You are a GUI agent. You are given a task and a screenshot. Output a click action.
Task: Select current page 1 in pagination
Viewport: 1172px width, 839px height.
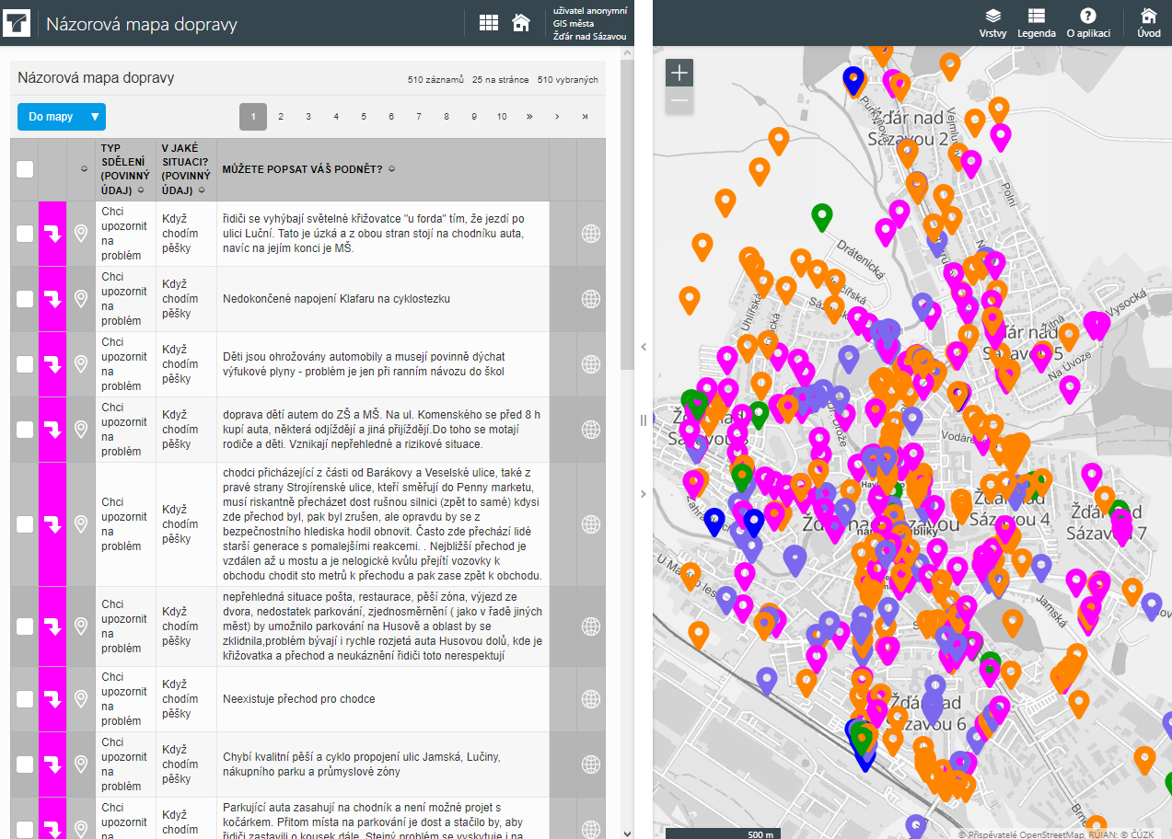(253, 117)
